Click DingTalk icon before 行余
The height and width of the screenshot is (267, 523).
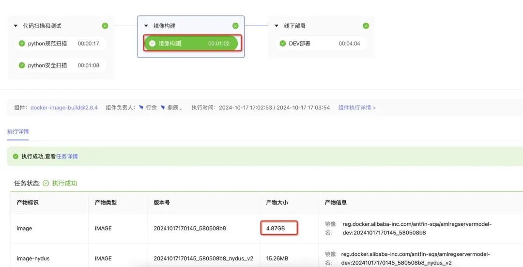141,108
